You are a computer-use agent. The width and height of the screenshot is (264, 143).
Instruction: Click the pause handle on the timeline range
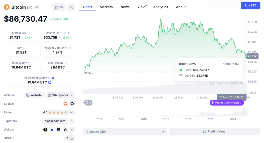coord(246,111)
